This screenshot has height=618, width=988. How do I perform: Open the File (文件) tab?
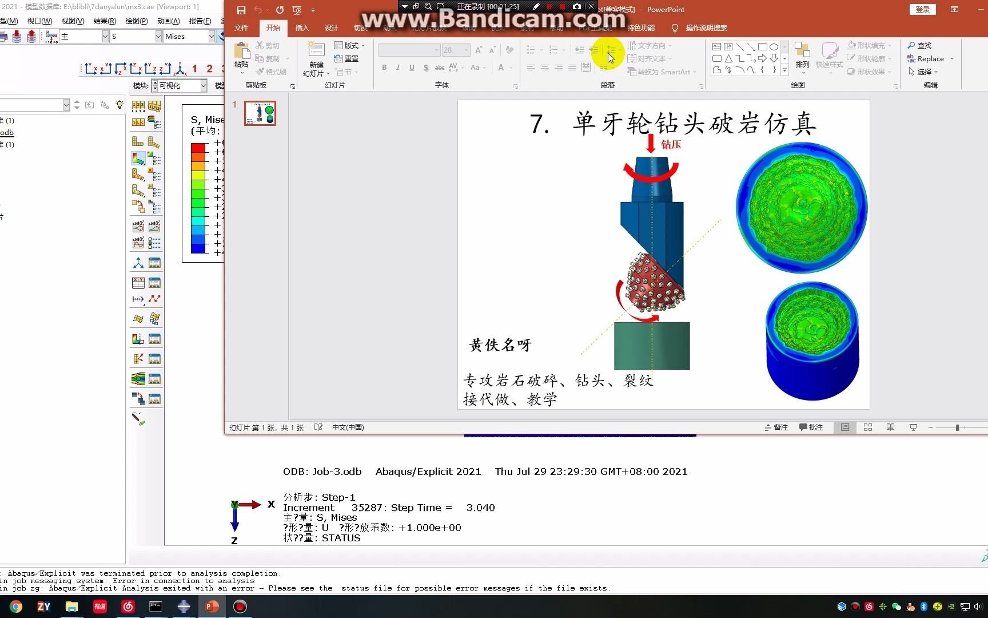241,27
